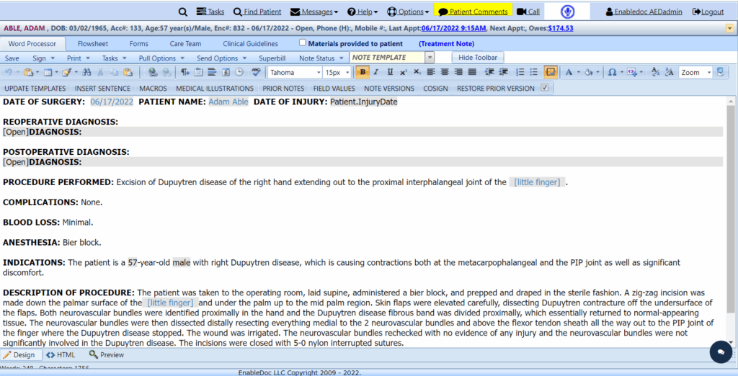Center align the text
738x376 pixels.
[445, 73]
